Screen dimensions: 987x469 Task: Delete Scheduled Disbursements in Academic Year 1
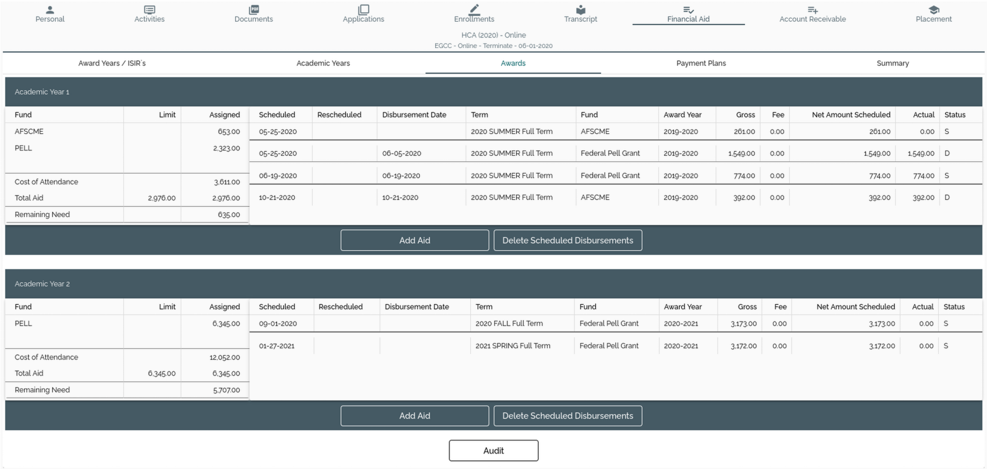coord(568,240)
